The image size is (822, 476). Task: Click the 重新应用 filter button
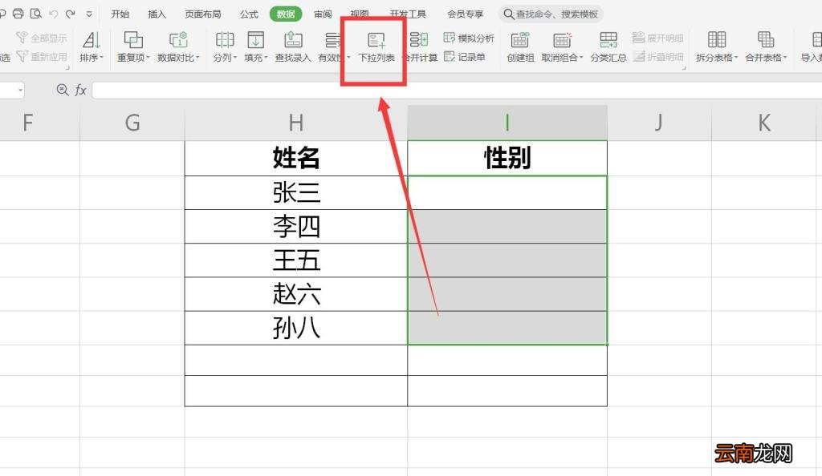click(x=42, y=56)
